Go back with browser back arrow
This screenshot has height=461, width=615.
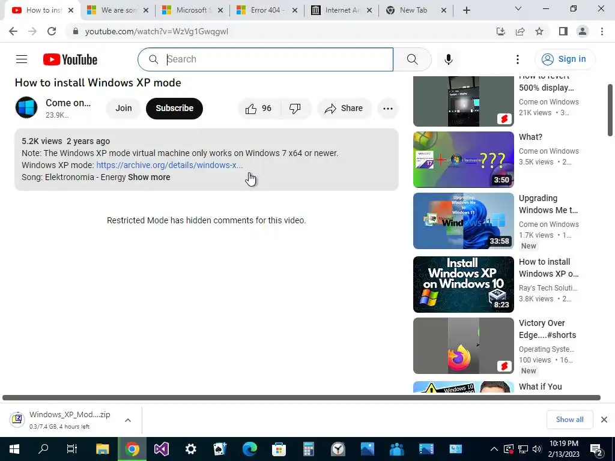tap(13, 31)
